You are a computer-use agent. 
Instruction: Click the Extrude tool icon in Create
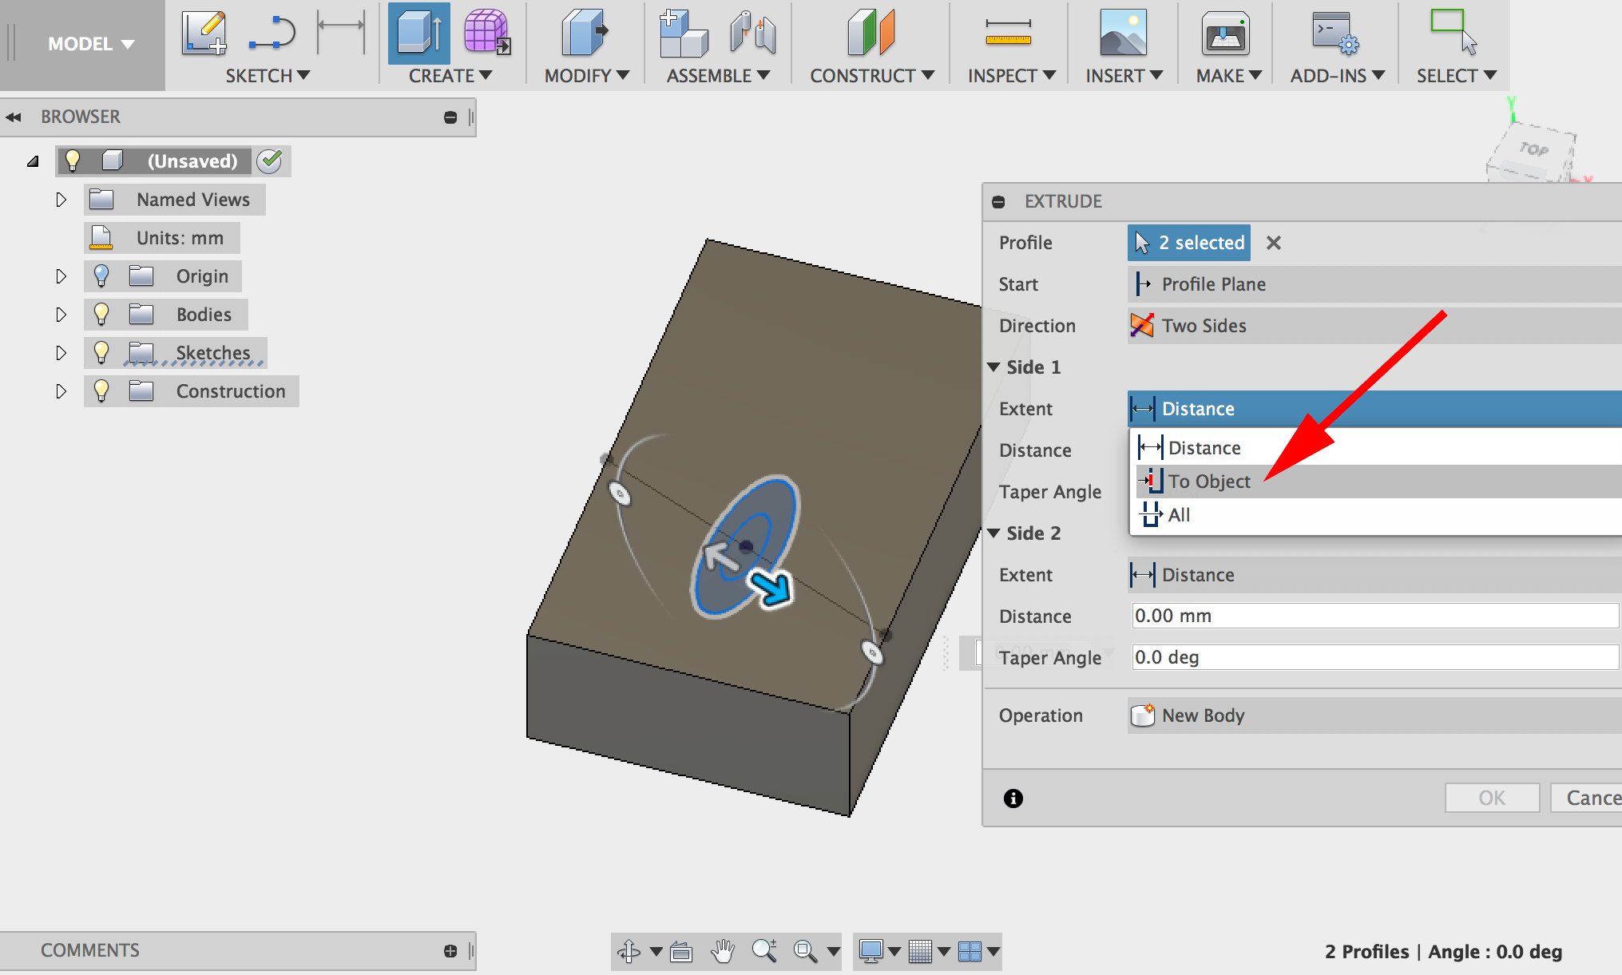(x=419, y=34)
